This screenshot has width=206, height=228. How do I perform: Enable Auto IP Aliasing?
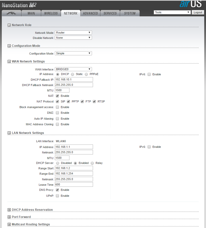57,119
